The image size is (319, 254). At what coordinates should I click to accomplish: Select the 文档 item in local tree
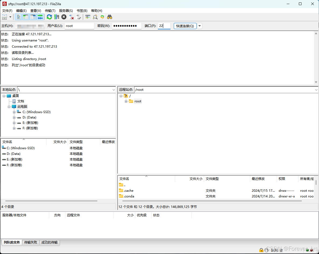[20, 101]
